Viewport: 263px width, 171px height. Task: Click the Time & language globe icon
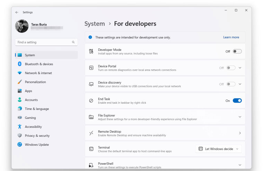(x=20, y=108)
